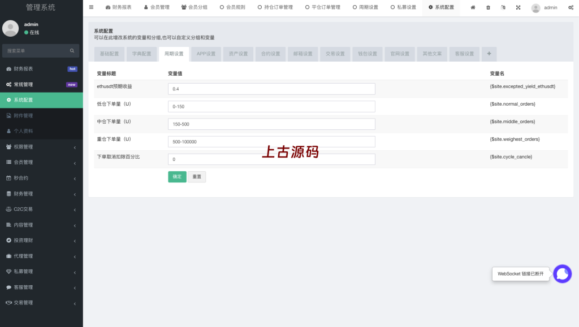Click the WebSocket 链接已断开 notice
This screenshot has width=579, height=327.
[x=521, y=274]
